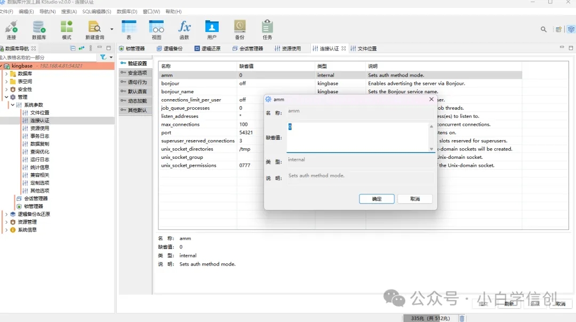Switch to the 逻辑备份 tab
Viewport: 576px width, 322px height.
coord(170,49)
